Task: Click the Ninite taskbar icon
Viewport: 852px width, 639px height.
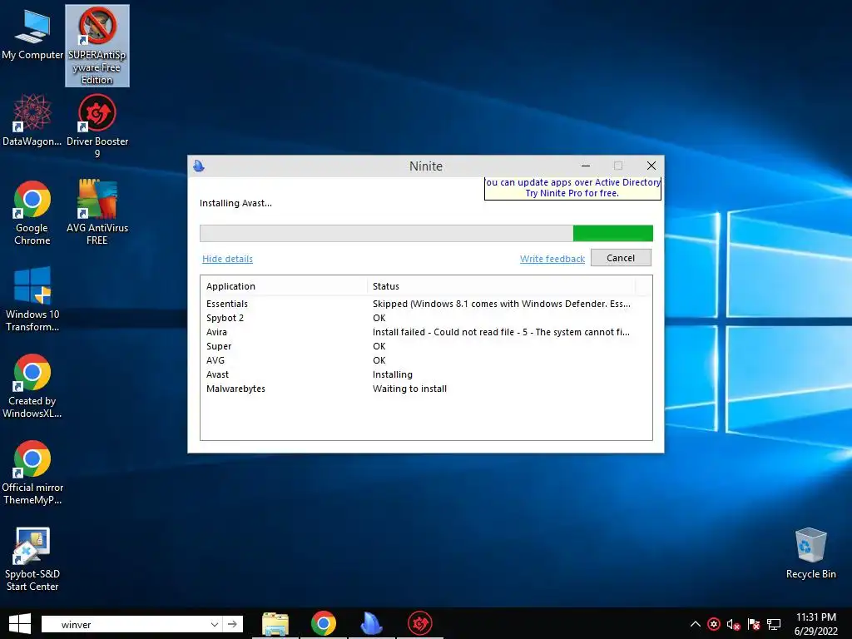Action: pos(372,624)
